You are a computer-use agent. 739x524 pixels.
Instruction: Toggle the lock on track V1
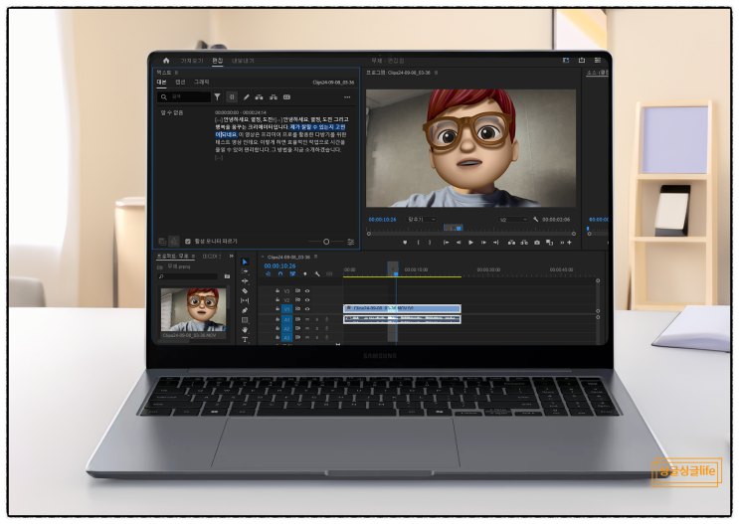pyautogui.click(x=277, y=309)
